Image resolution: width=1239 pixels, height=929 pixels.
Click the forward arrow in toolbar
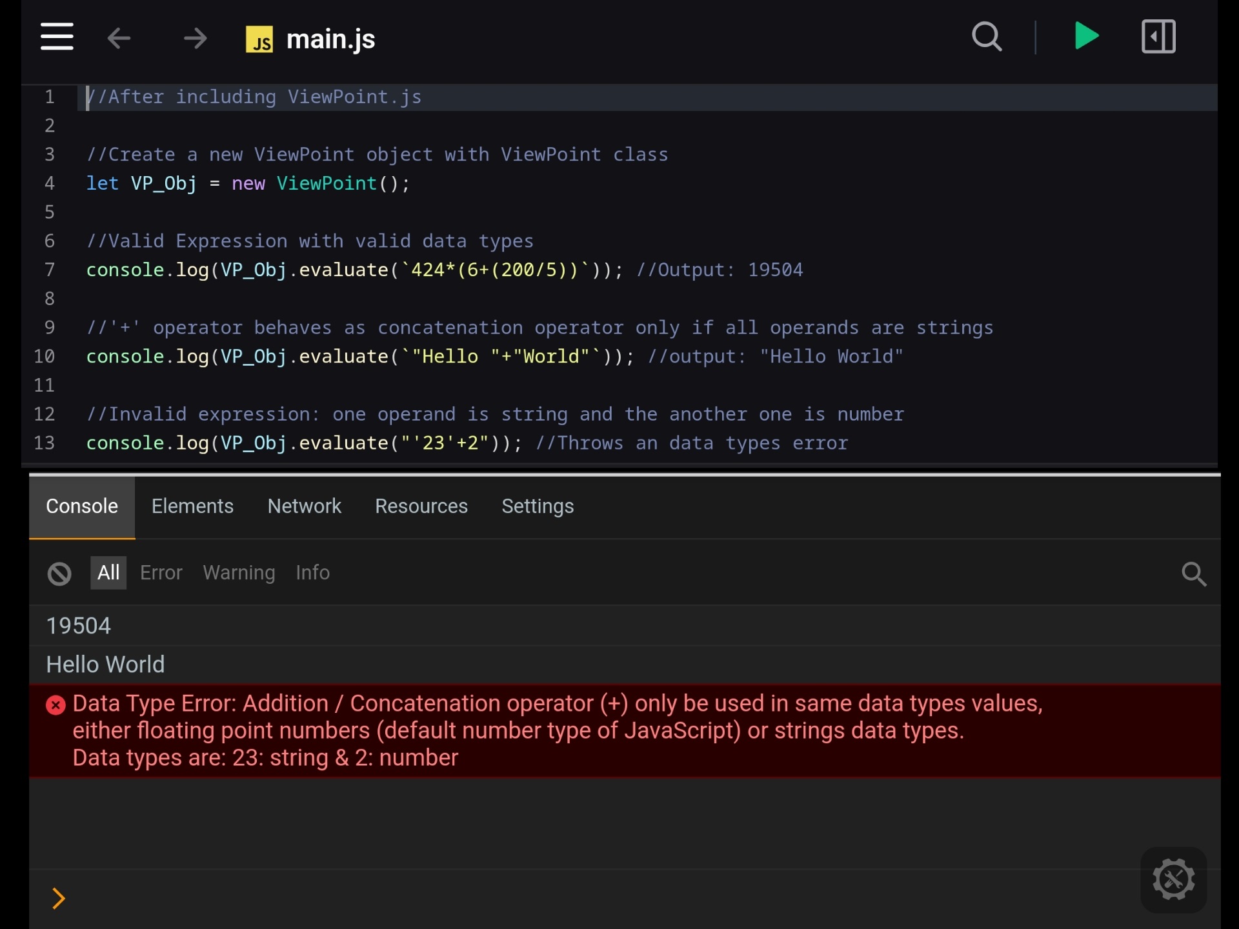[x=195, y=39]
